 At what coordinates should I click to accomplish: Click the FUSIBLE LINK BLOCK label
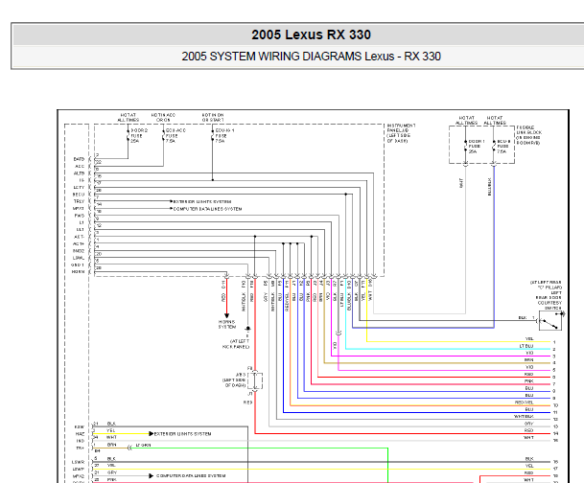(x=529, y=135)
